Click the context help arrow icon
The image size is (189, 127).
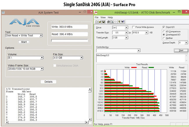click(123, 22)
